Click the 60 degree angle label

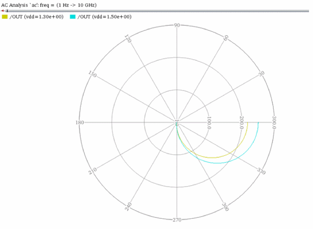[226, 38]
